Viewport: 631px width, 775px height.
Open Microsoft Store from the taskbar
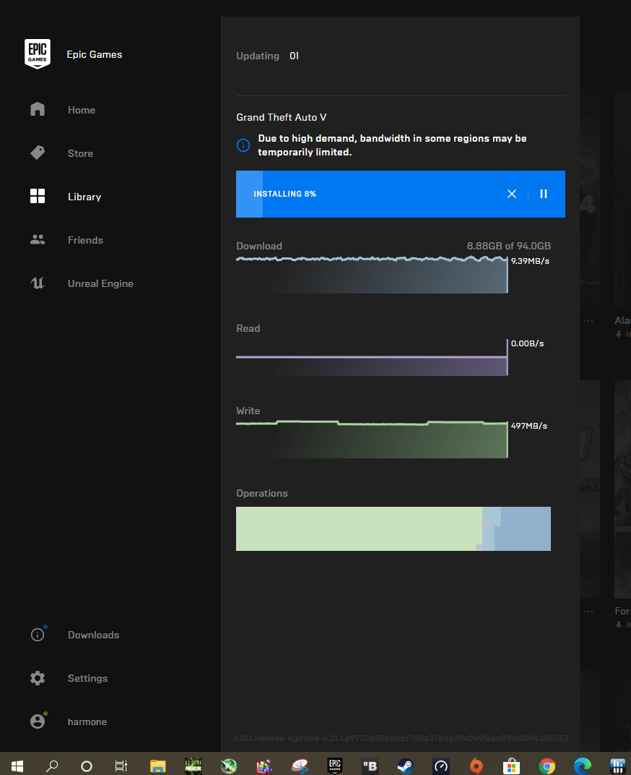click(x=512, y=766)
